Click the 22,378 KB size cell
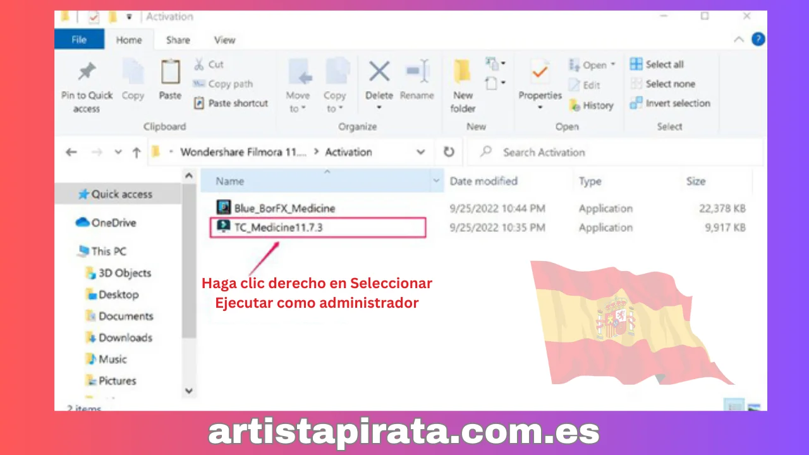Screen dimensions: 809x455 (721, 208)
